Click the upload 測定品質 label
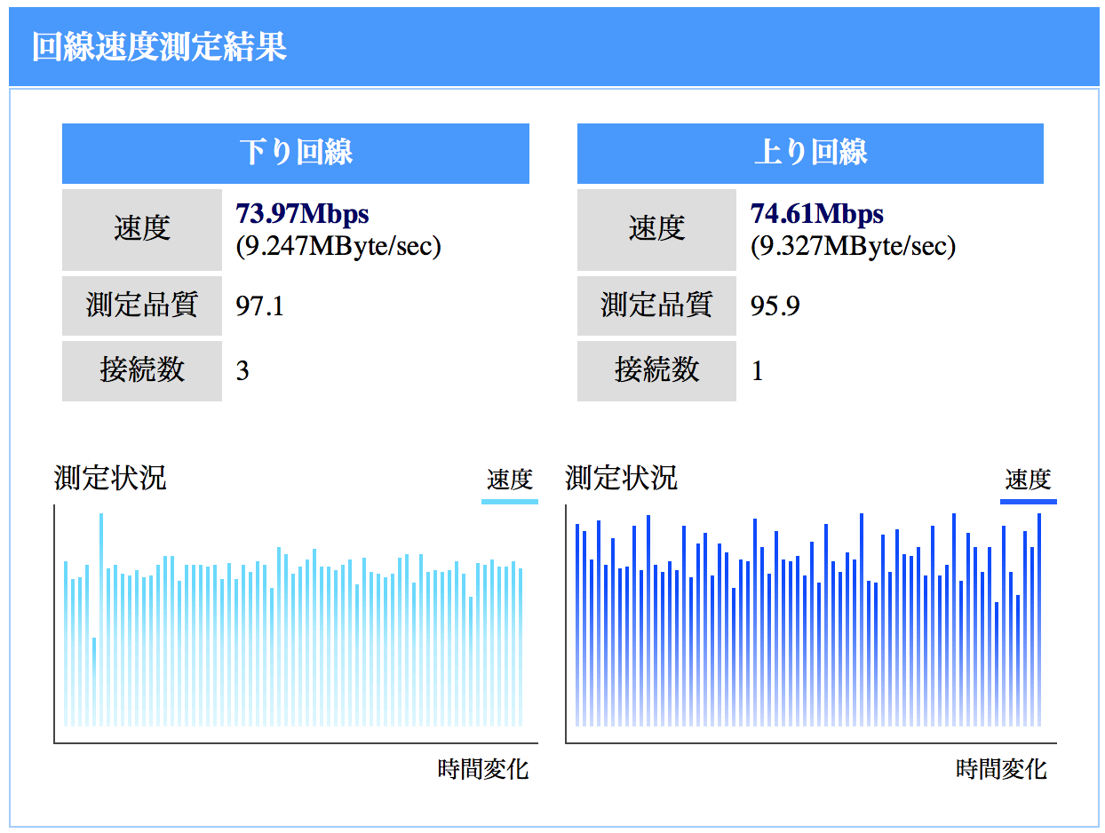 pos(656,305)
